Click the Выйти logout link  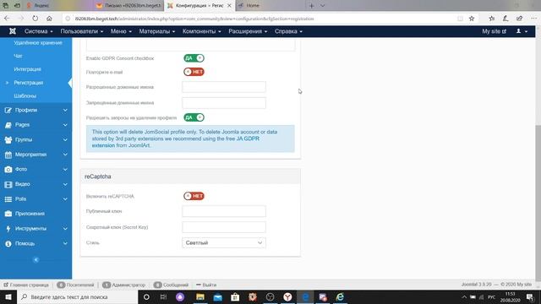point(206,285)
